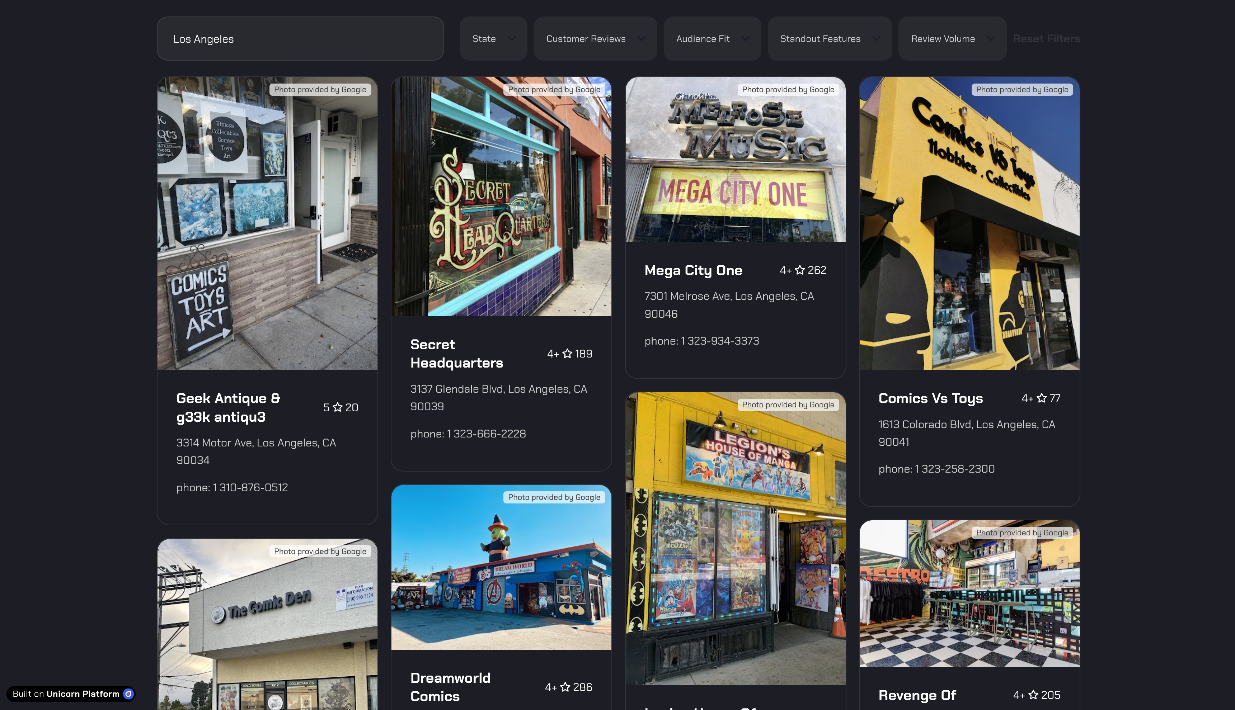Open the Mega City One listing title
1235x710 pixels.
(x=693, y=270)
